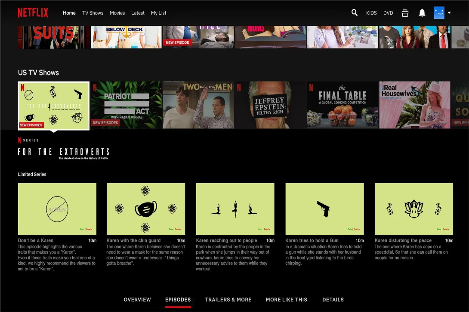Open the Patriot Act thumbnail
This screenshot has height=312, width=469.
[x=126, y=105]
